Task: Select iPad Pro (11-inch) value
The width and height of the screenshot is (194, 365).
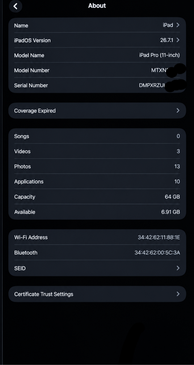Action: (x=160, y=55)
